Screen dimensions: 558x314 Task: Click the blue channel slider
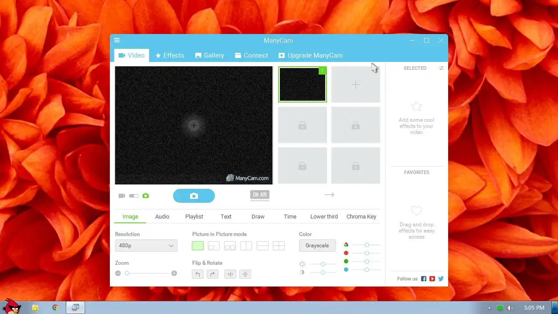(366, 270)
